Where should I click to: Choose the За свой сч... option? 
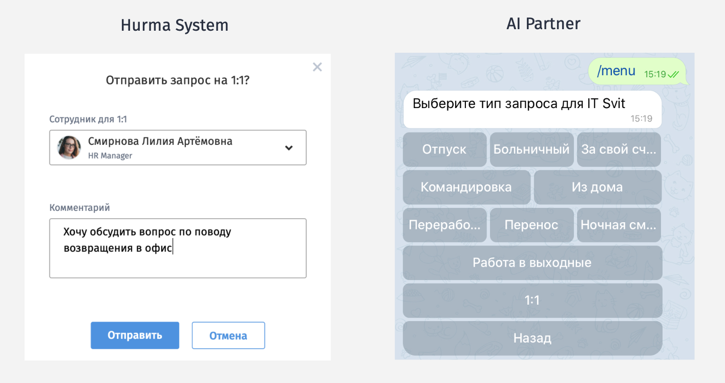[x=619, y=150]
